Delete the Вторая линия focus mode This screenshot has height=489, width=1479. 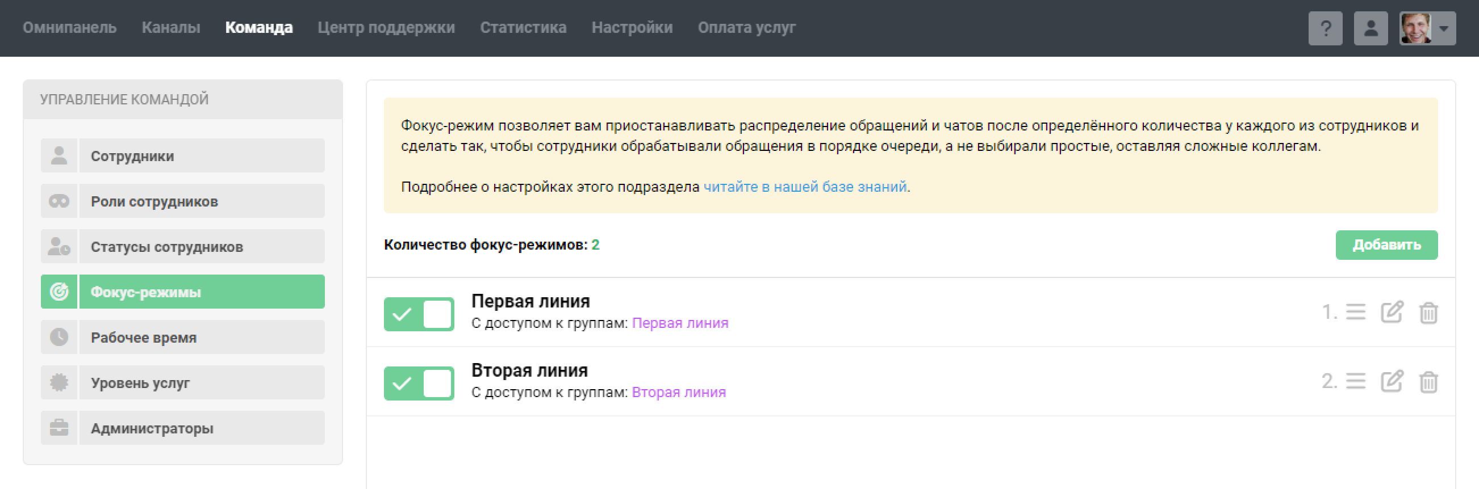1428,382
